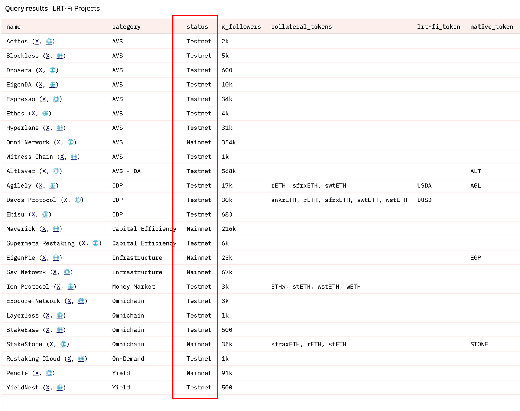Visit the X link for EigenPie

[x=44, y=258]
